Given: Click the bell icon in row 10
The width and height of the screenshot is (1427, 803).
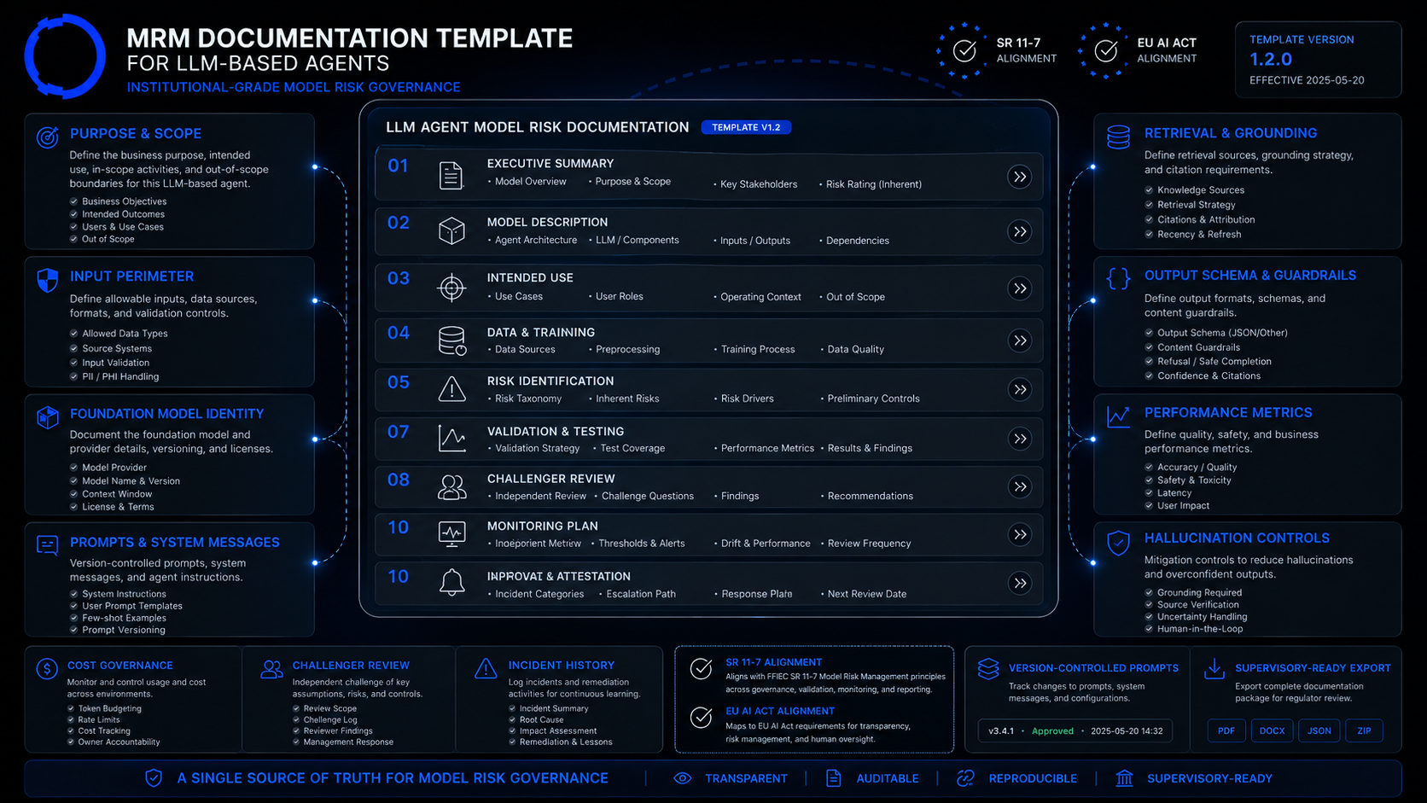Looking at the screenshot, I should coord(451,583).
